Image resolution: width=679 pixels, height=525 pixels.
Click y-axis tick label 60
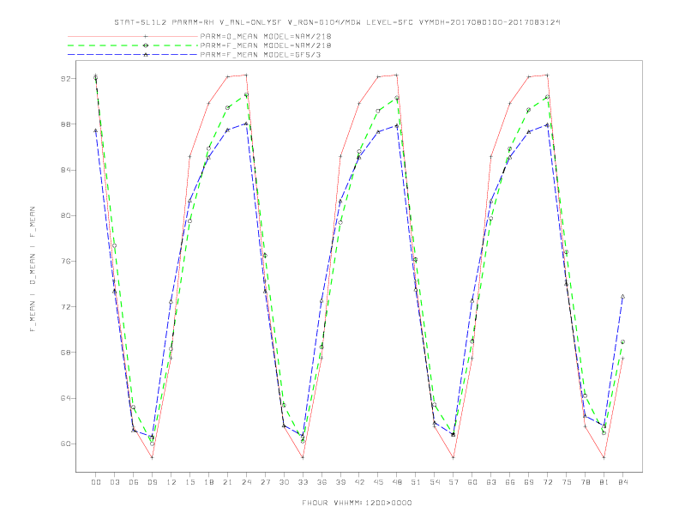(65, 444)
